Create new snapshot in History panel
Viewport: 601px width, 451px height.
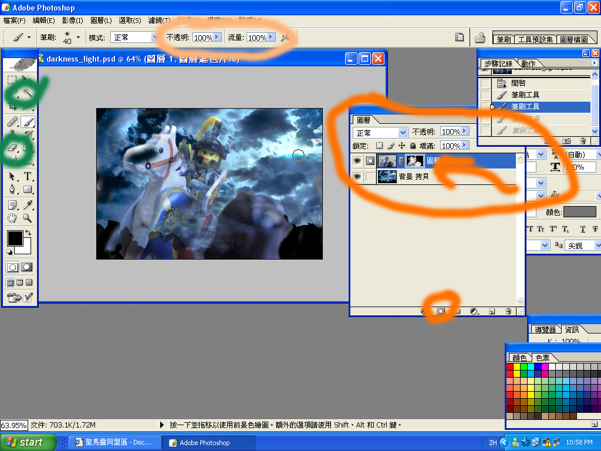[566, 141]
